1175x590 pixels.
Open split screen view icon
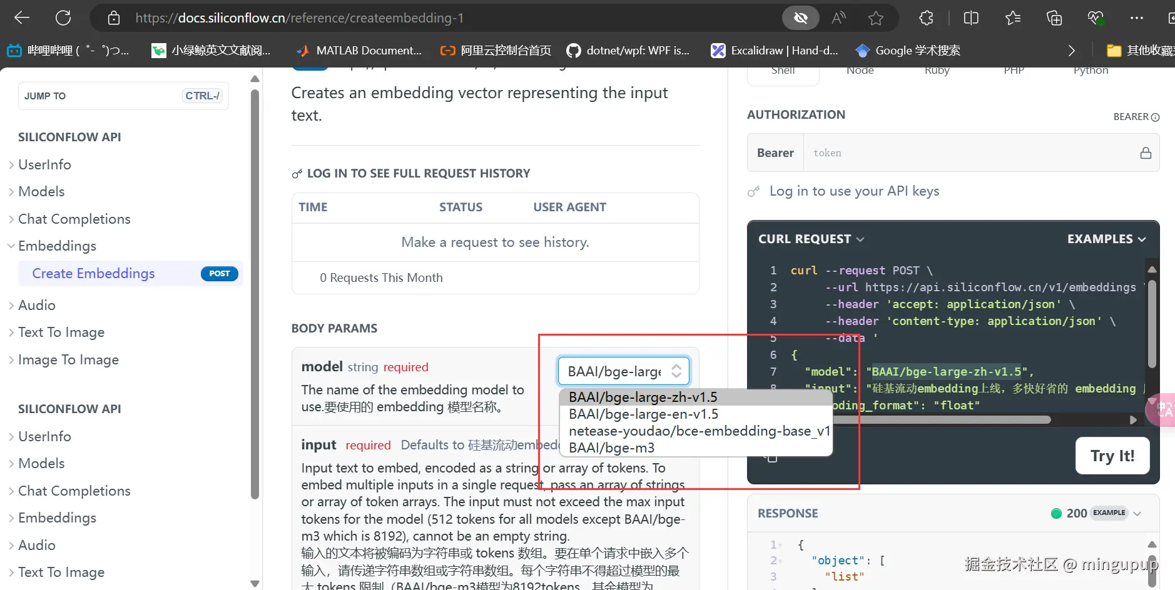(x=971, y=18)
